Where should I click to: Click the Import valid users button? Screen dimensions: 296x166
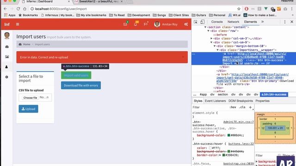[76, 75]
